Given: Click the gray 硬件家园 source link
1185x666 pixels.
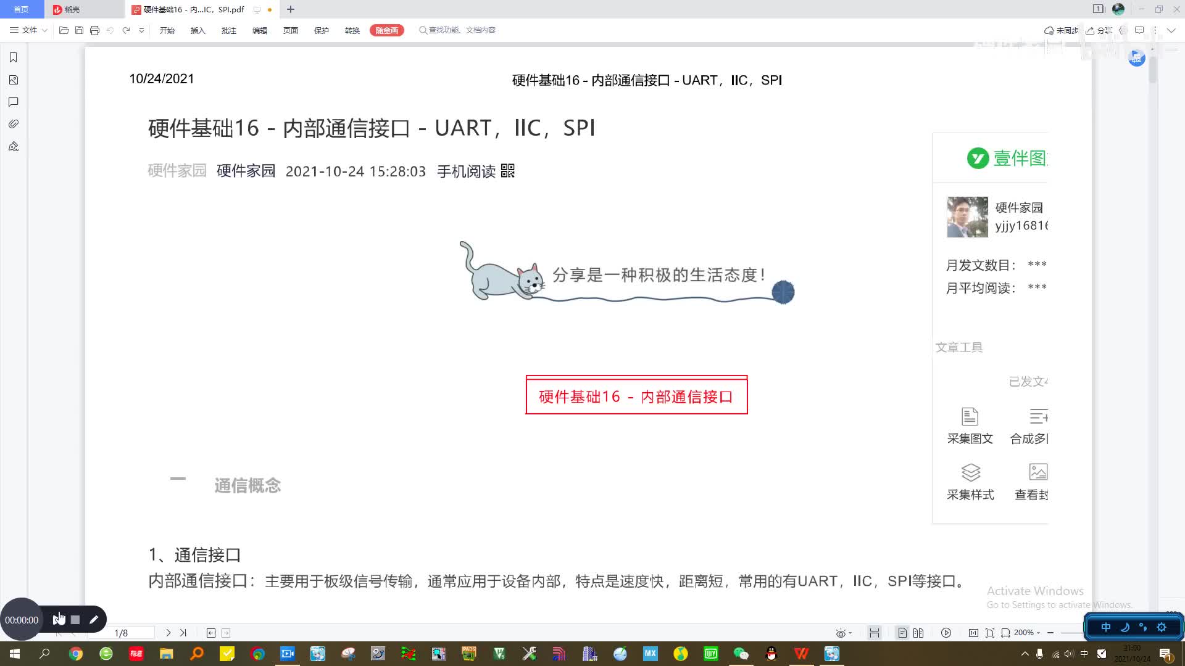Looking at the screenshot, I should pos(177,171).
